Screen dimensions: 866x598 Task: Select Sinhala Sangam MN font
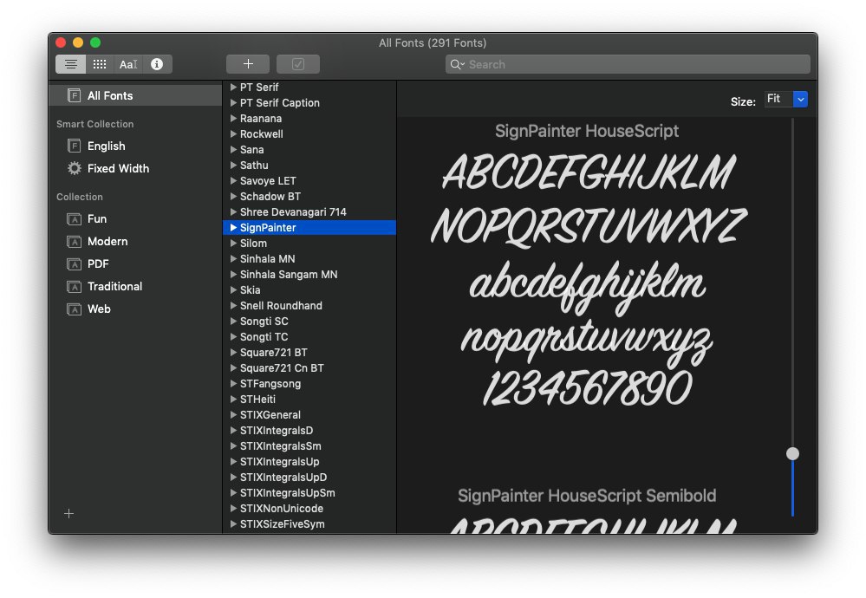click(x=309, y=275)
